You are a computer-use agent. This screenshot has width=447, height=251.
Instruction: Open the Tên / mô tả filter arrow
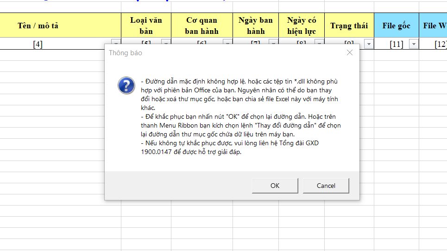[116, 45]
